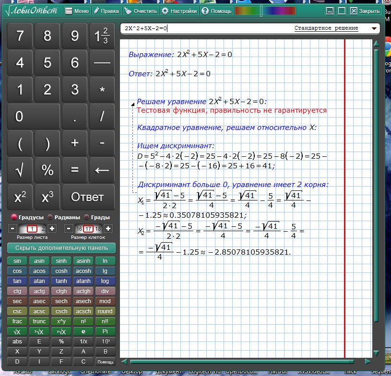The width and height of the screenshot is (391, 376).
Task: Click the equation input field
Action: click(206, 28)
